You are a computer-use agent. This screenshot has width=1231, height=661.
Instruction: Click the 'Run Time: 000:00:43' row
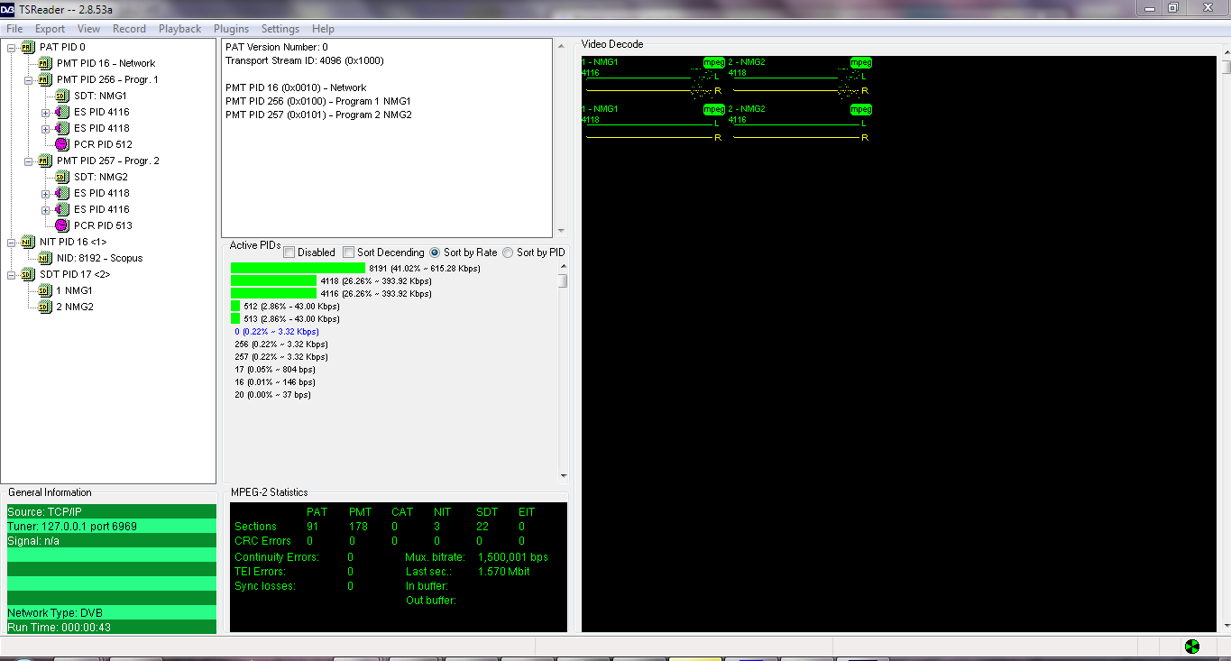(x=112, y=627)
